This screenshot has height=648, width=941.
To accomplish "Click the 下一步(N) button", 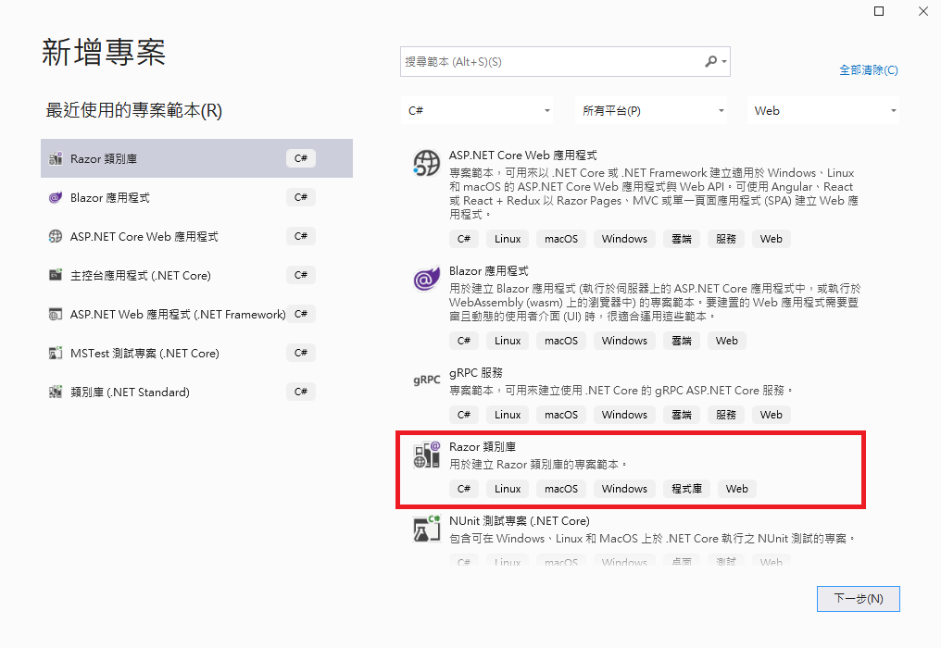I will click(859, 599).
